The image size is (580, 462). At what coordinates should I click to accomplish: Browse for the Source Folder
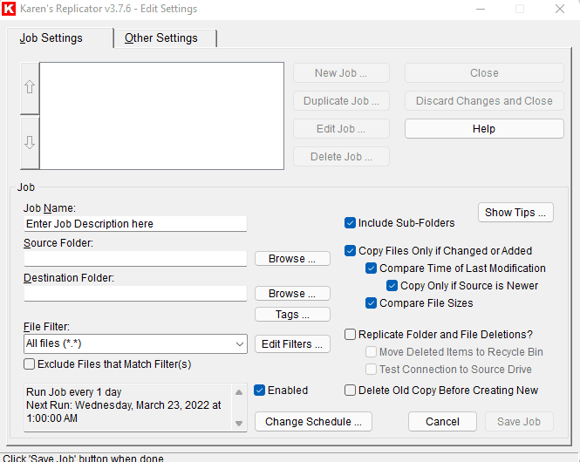292,259
